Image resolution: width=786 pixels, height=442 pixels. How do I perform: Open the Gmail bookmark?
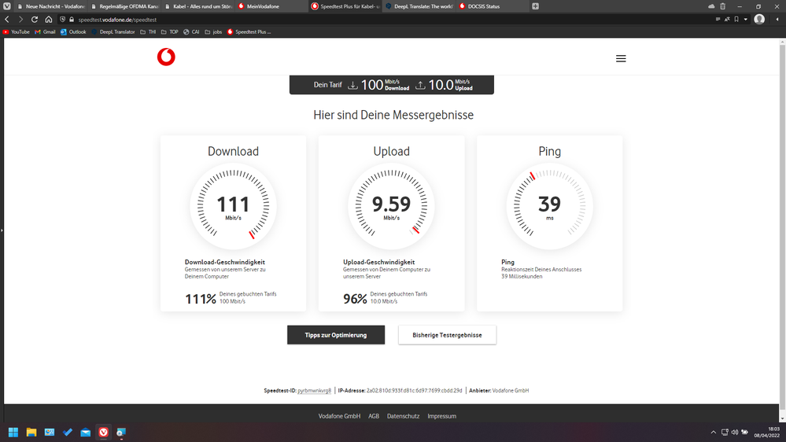pyautogui.click(x=45, y=31)
